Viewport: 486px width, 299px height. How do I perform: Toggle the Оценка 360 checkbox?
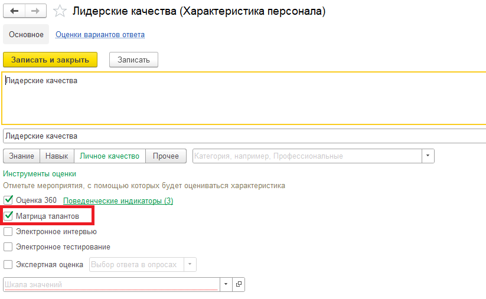coord(8,201)
